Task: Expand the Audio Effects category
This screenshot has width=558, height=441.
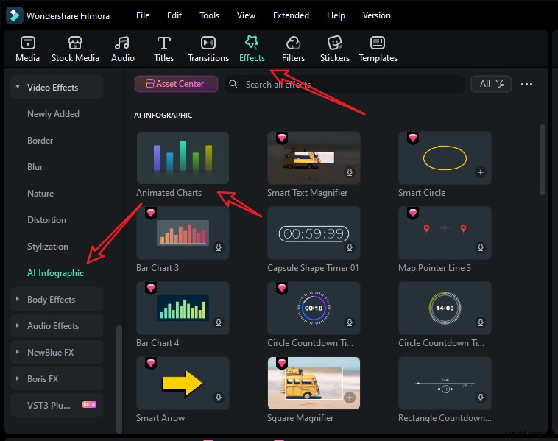Action: 17,326
